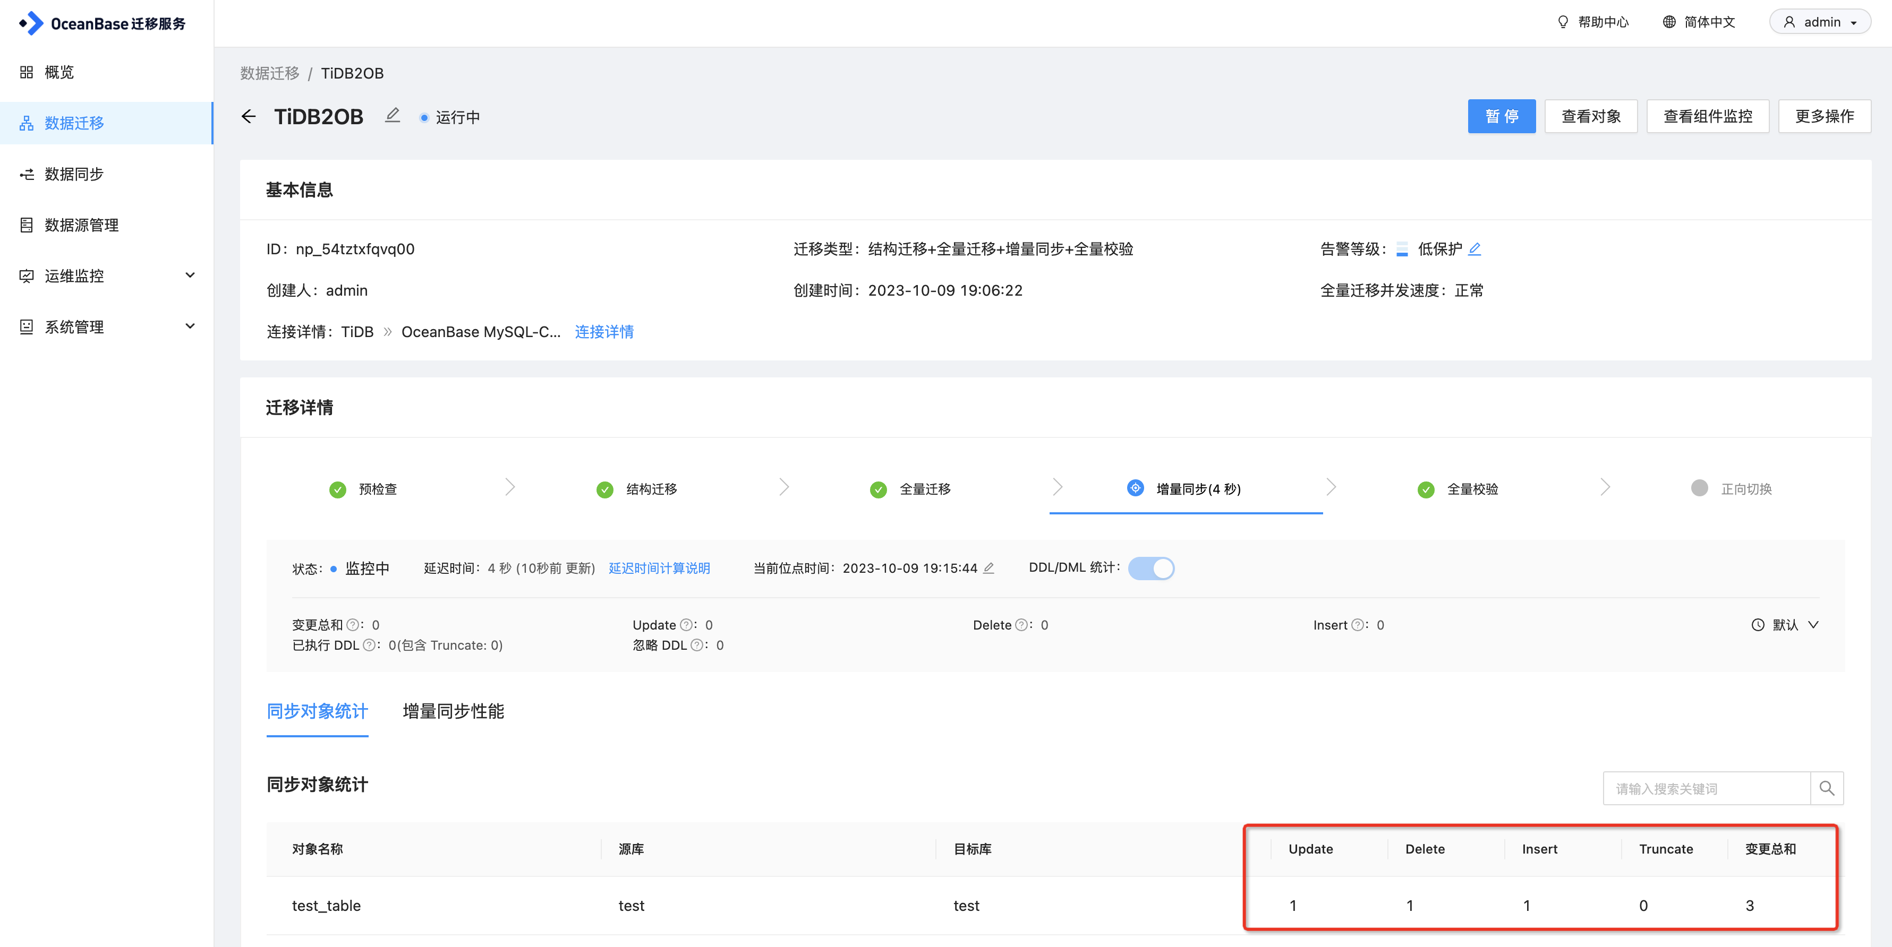Edit the 当前位点时间 pencil icon
The height and width of the screenshot is (947, 1892).
[x=988, y=568]
